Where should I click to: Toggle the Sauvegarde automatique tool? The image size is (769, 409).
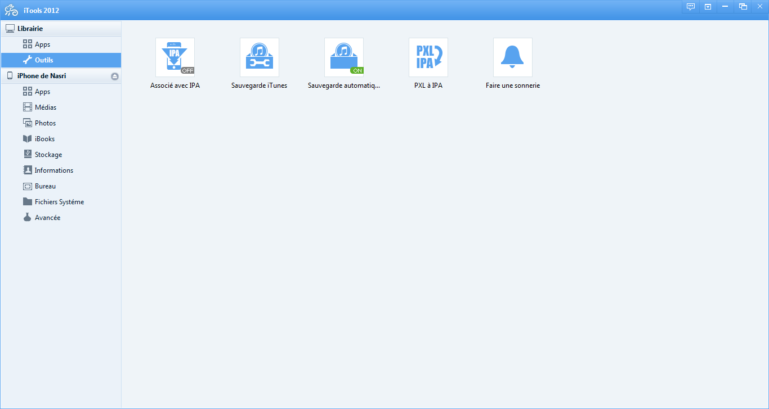(x=344, y=57)
